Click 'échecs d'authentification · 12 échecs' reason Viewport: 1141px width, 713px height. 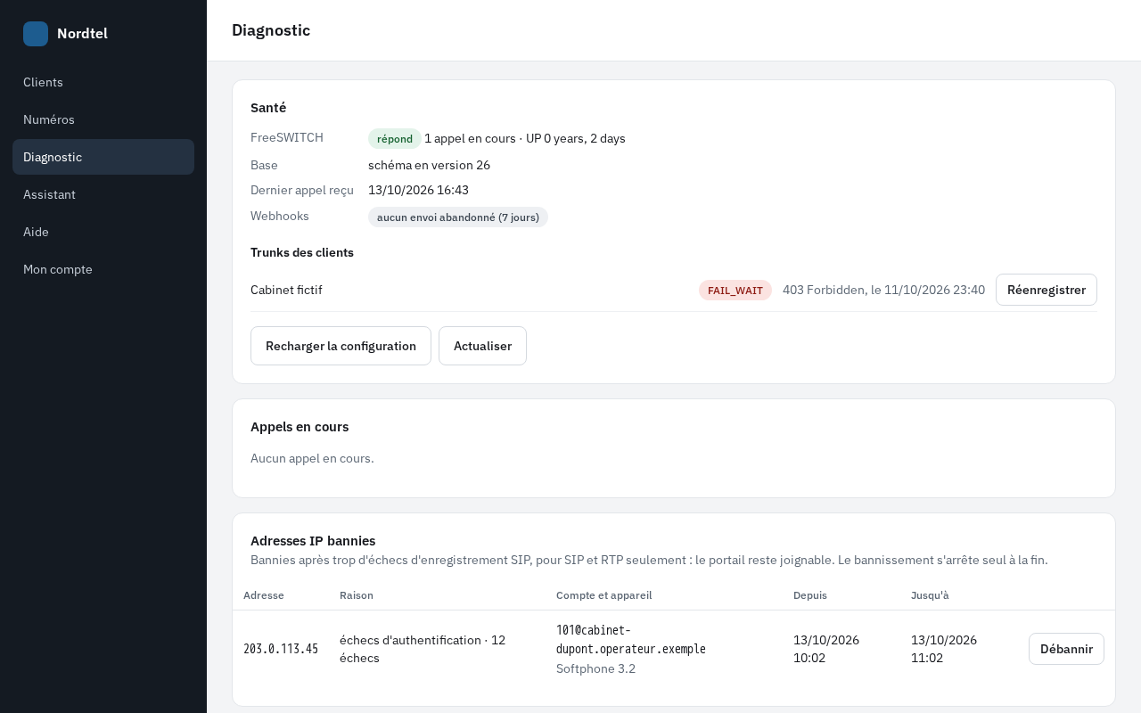pos(423,649)
